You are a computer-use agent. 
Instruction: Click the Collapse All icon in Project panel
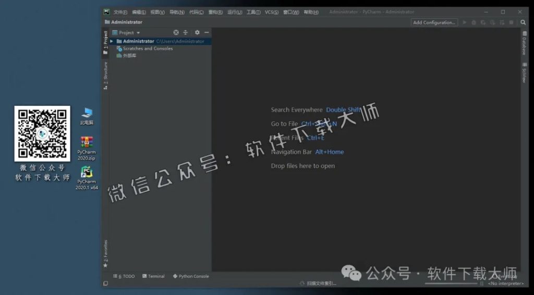click(186, 32)
